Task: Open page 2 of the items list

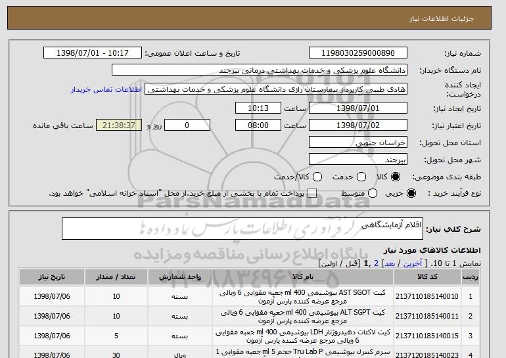Action: pyautogui.click(x=376, y=263)
